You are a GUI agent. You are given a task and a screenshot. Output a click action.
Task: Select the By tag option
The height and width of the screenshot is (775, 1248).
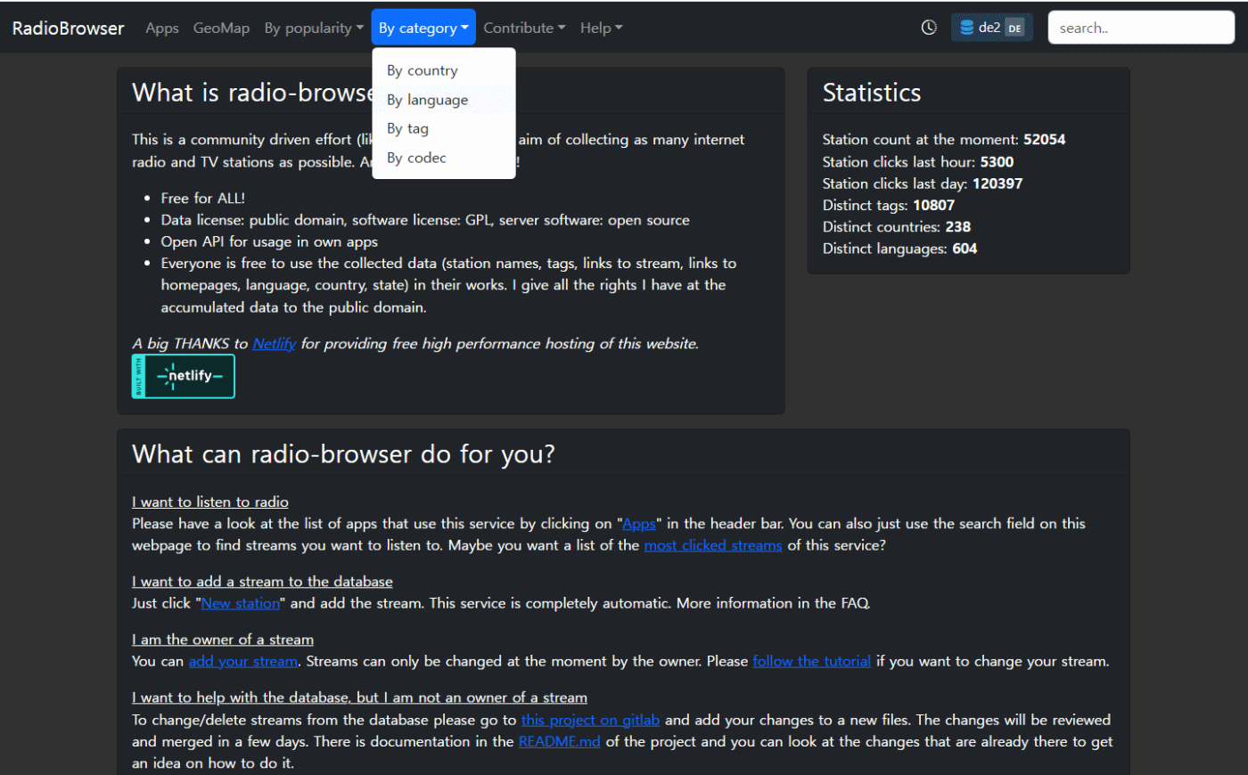[x=408, y=128]
